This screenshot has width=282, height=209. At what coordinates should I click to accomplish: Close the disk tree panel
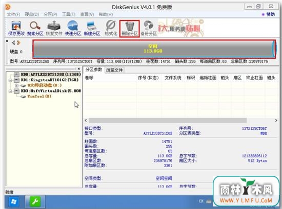(x=79, y=68)
